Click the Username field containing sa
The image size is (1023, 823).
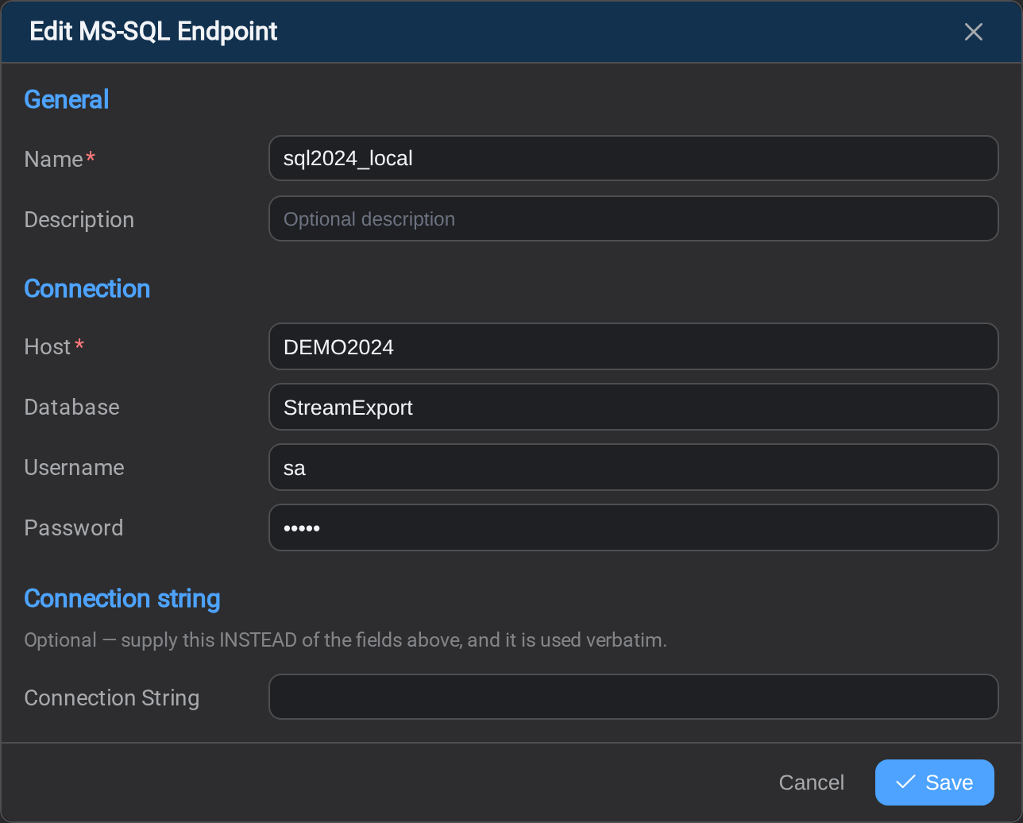click(x=633, y=467)
